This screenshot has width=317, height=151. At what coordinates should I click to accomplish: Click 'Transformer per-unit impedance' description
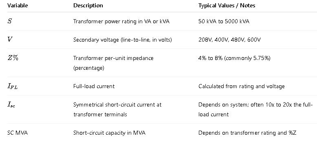pyautogui.click(x=113, y=63)
